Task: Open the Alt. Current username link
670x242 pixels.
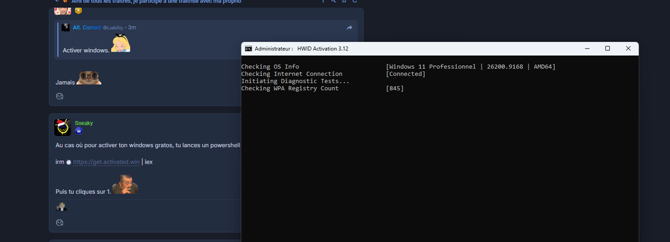Action: (87, 27)
